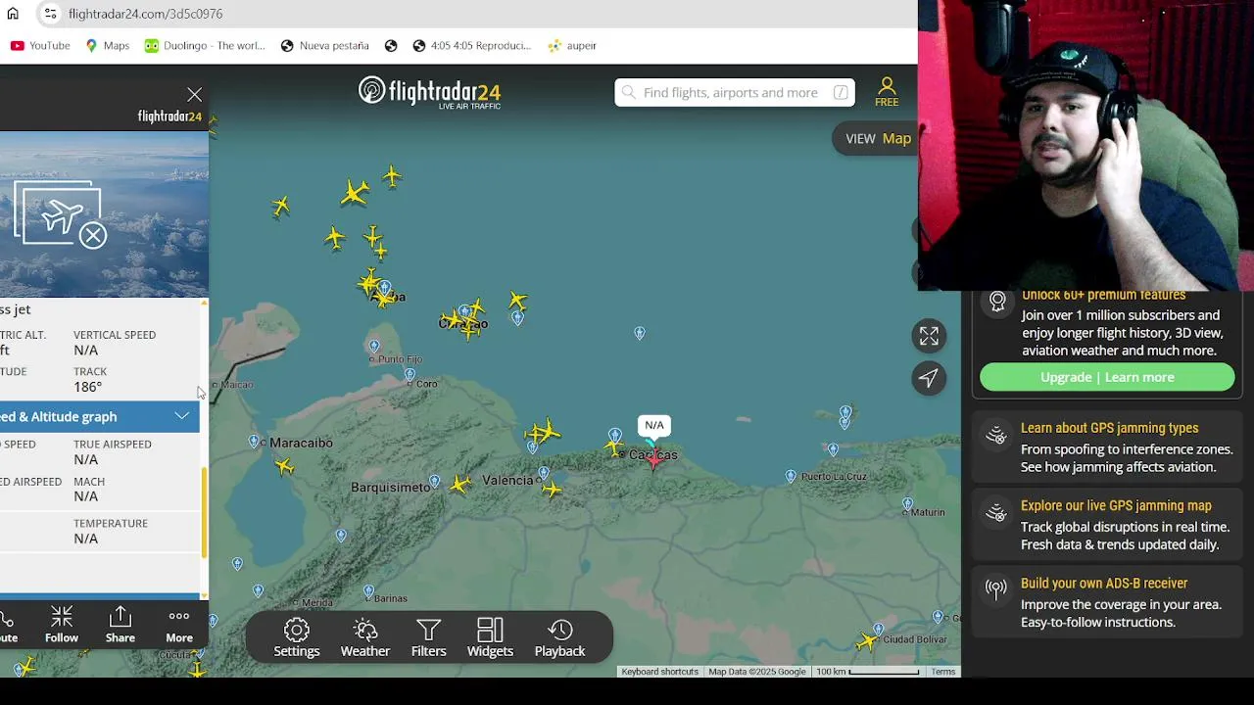Click the Puerto La Cruz airport pin

[x=791, y=476]
